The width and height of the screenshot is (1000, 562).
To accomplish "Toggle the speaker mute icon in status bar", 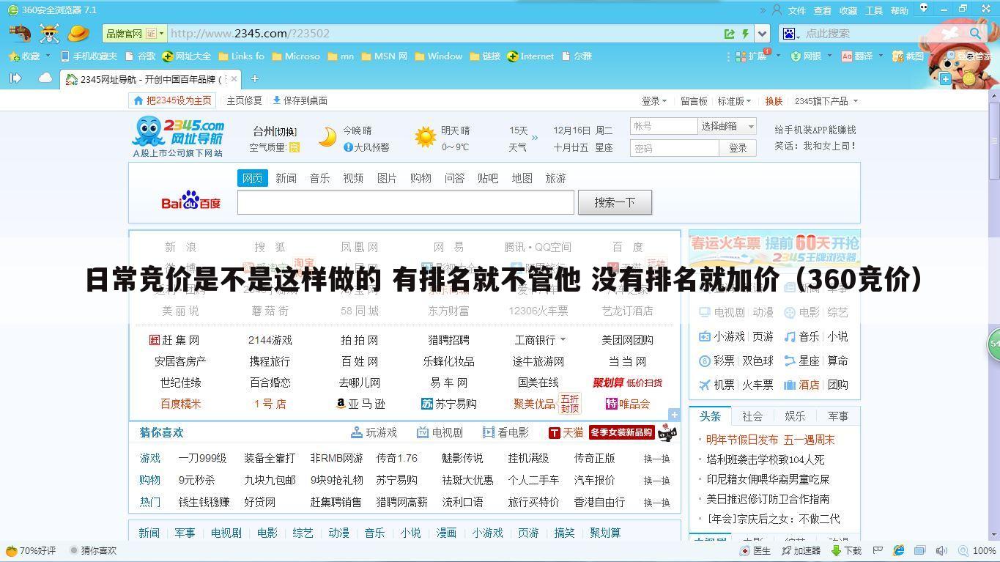I will (x=941, y=551).
